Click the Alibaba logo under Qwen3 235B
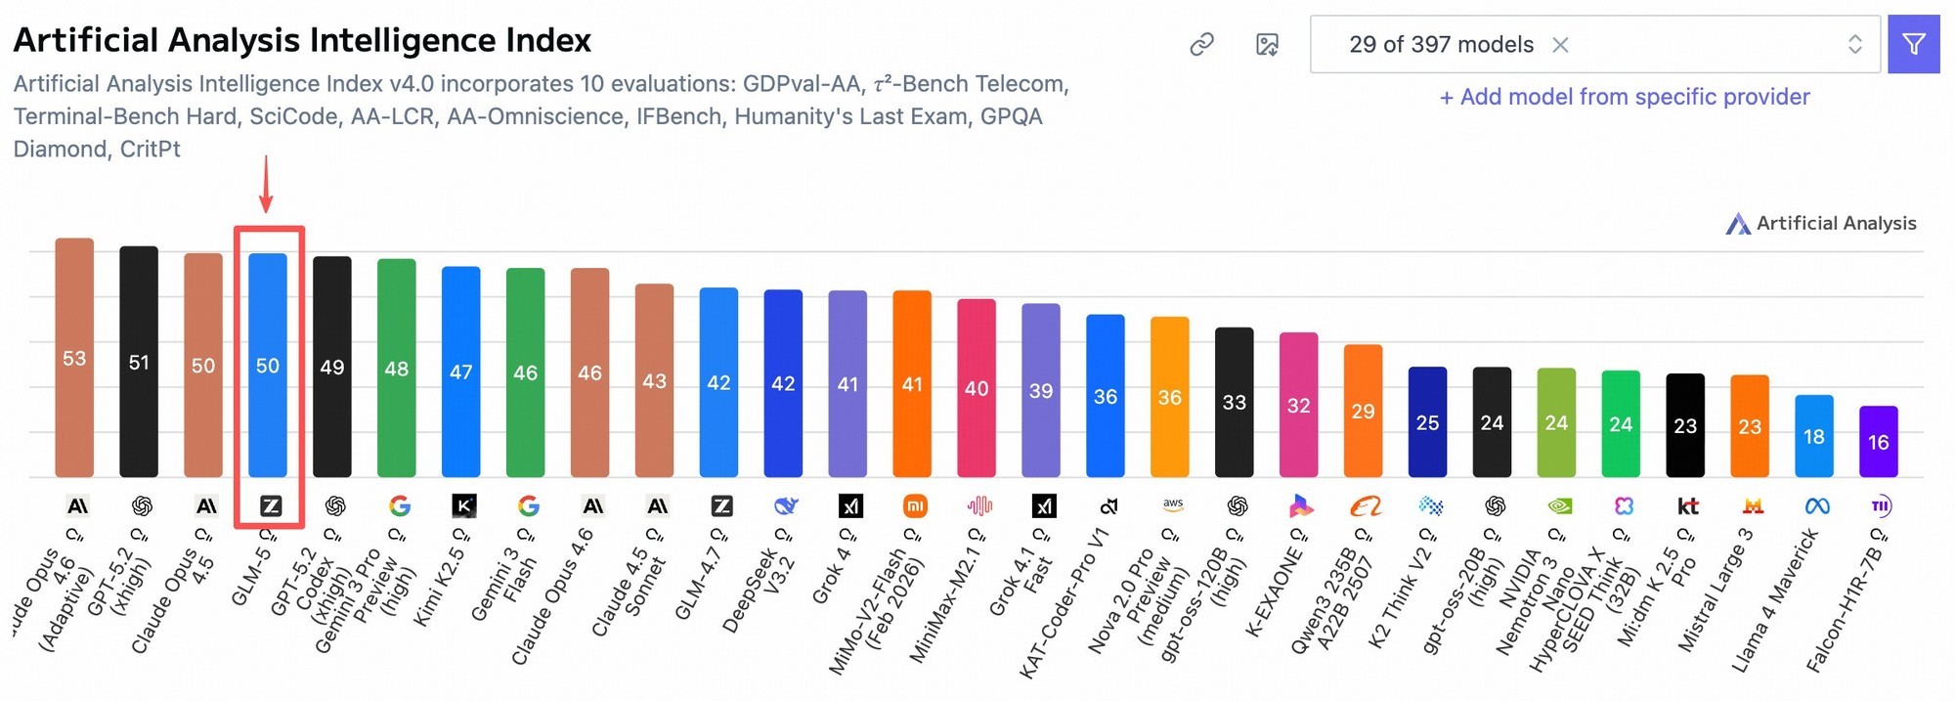The height and width of the screenshot is (701, 1955). tap(1366, 505)
